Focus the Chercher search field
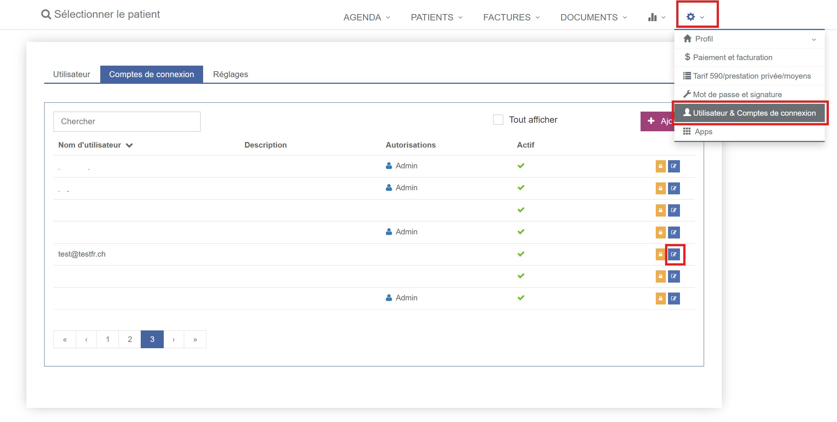The width and height of the screenshot is (837, 422). click(x=127, y=122)
